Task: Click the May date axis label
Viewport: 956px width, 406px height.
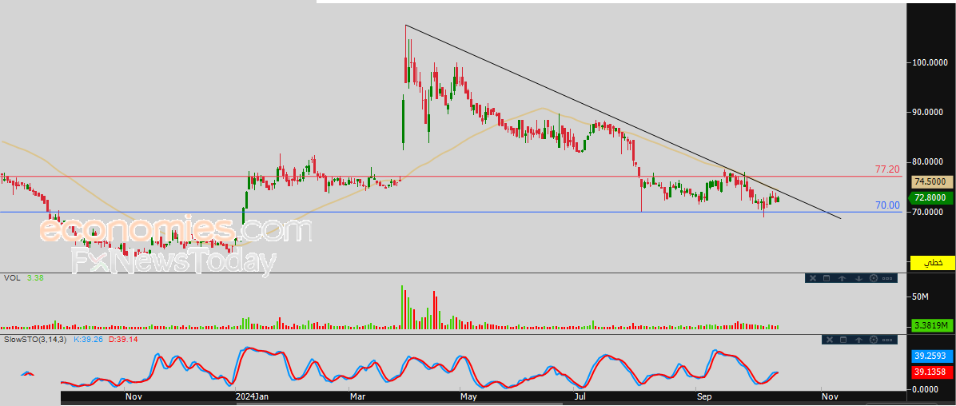Action: click(468, 397)
